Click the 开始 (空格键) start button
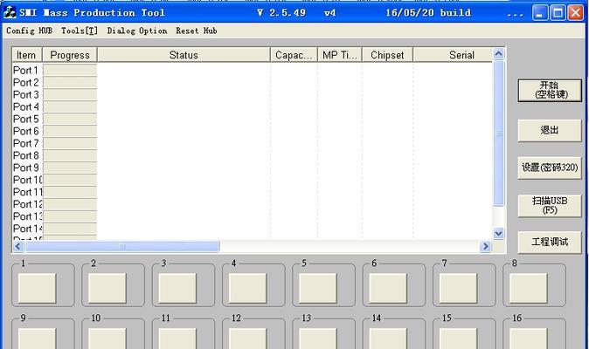 pyautogui.click(x=550, y=90)
